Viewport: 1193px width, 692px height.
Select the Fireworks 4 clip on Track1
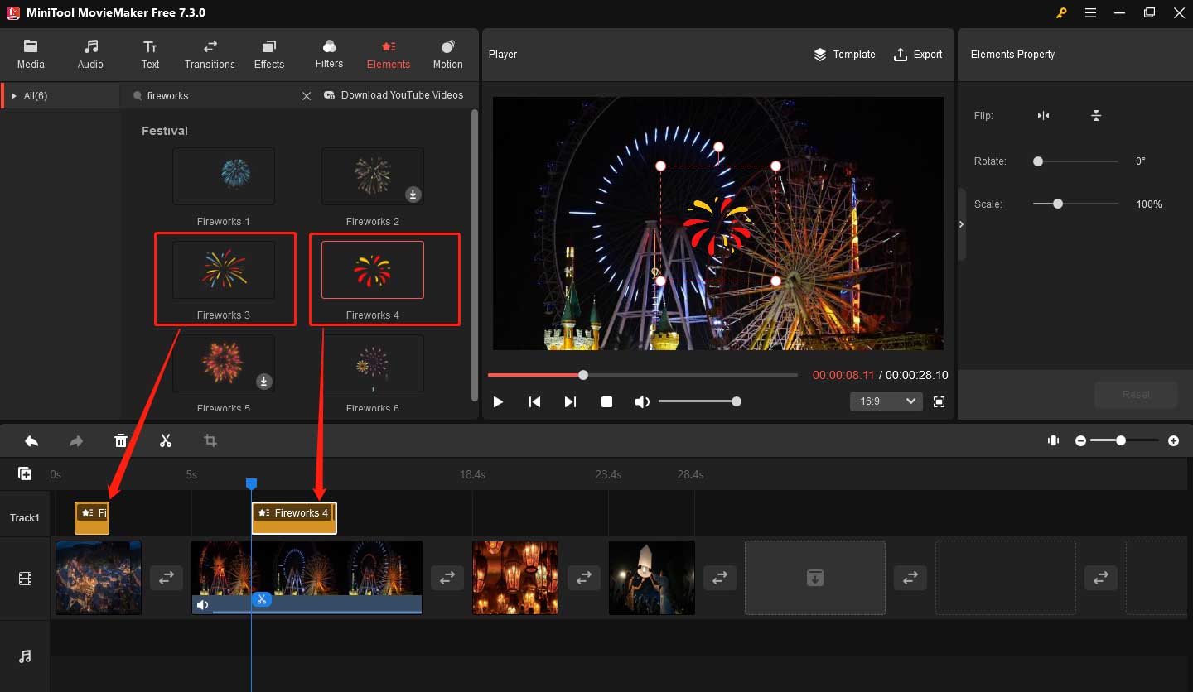click(294, 518)
